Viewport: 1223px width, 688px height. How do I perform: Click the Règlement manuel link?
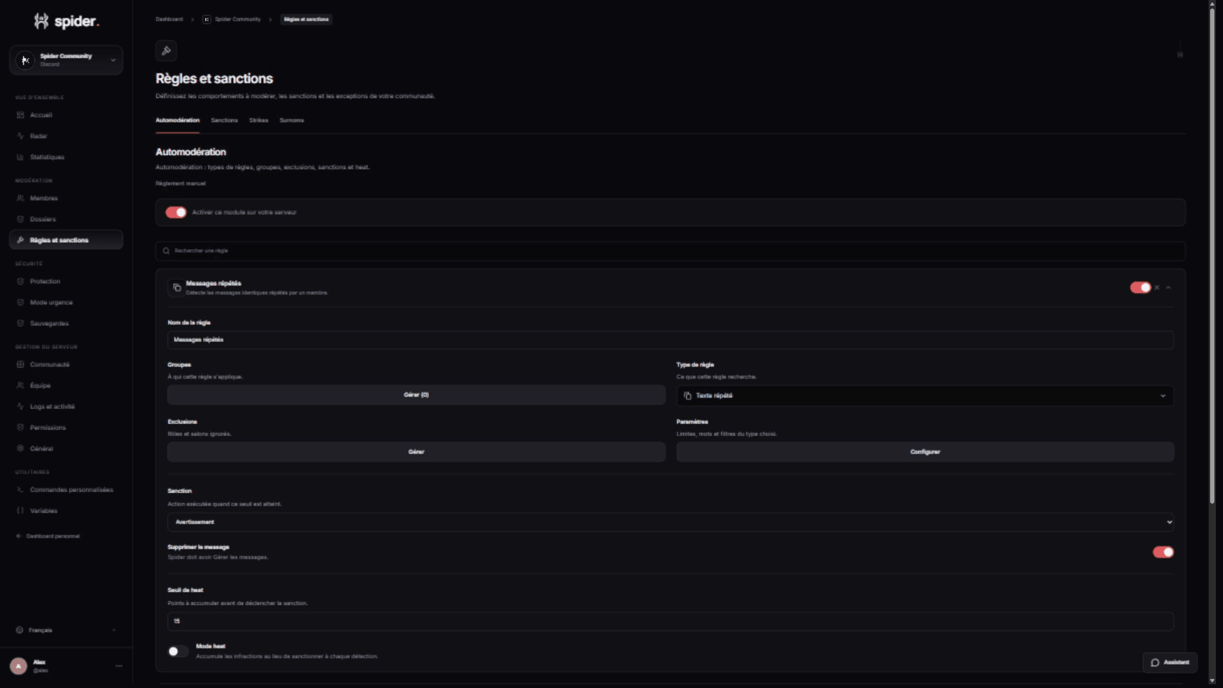tap(181, 183)
